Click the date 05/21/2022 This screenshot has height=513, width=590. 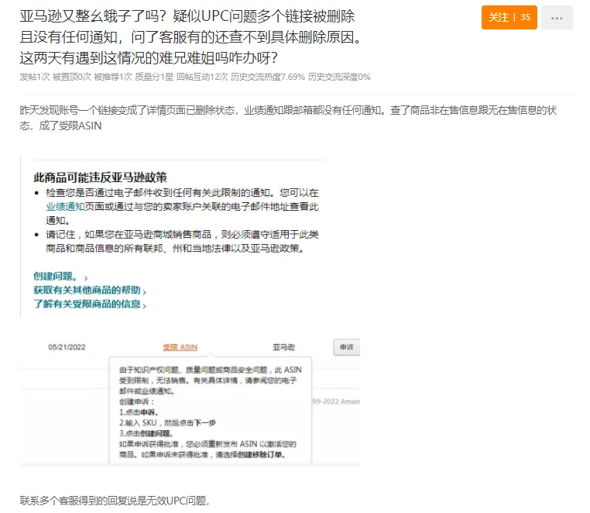pos(67,347)
